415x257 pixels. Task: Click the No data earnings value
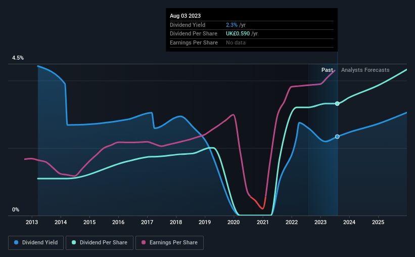coord(236,42)
